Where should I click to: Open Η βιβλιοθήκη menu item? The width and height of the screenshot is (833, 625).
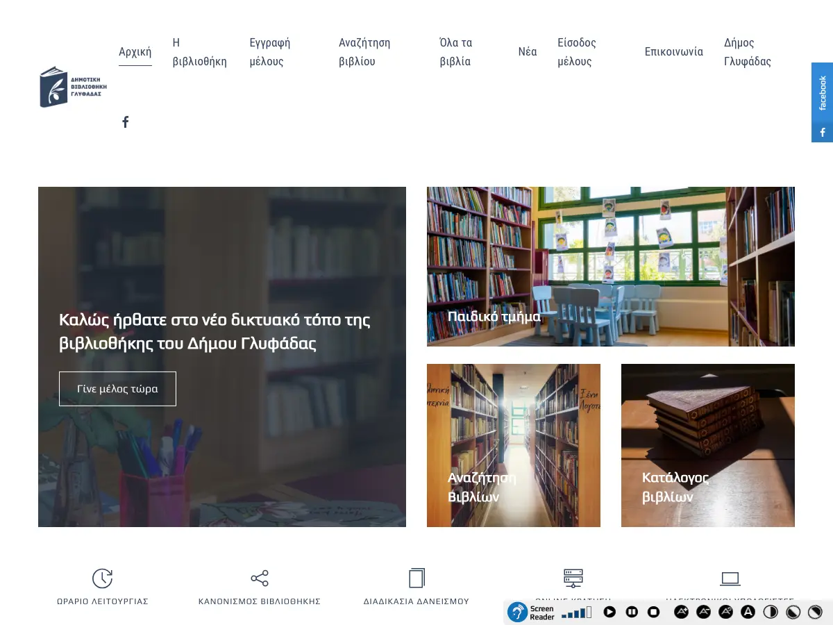point(200,52)
